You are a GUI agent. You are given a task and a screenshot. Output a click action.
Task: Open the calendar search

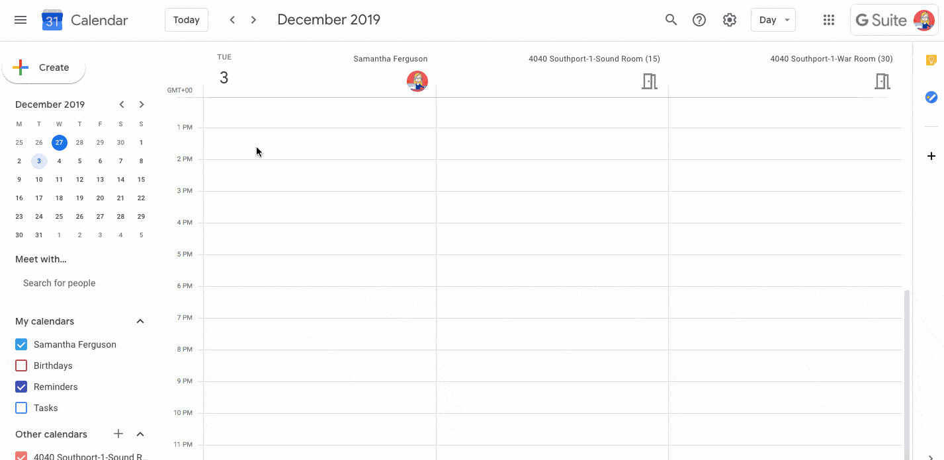(671, 20)
